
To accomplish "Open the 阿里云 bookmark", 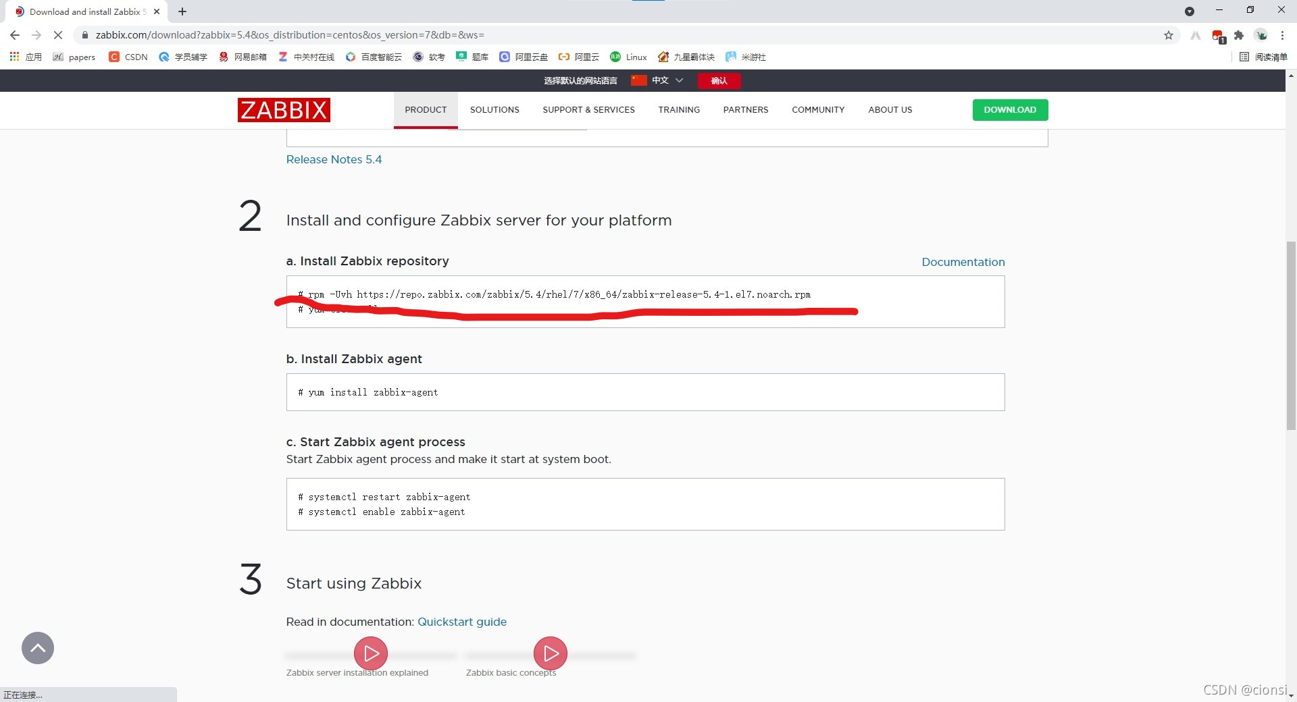I will pos(579,57).
